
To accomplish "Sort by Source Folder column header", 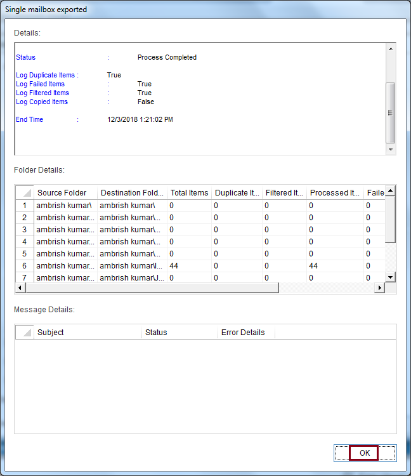I will (65, 193).
